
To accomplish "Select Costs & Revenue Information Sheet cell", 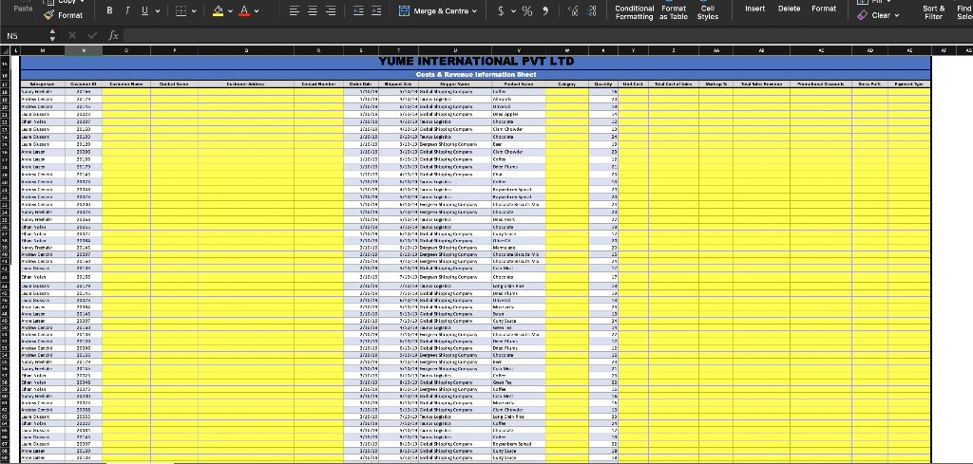I will pos(476,75).
